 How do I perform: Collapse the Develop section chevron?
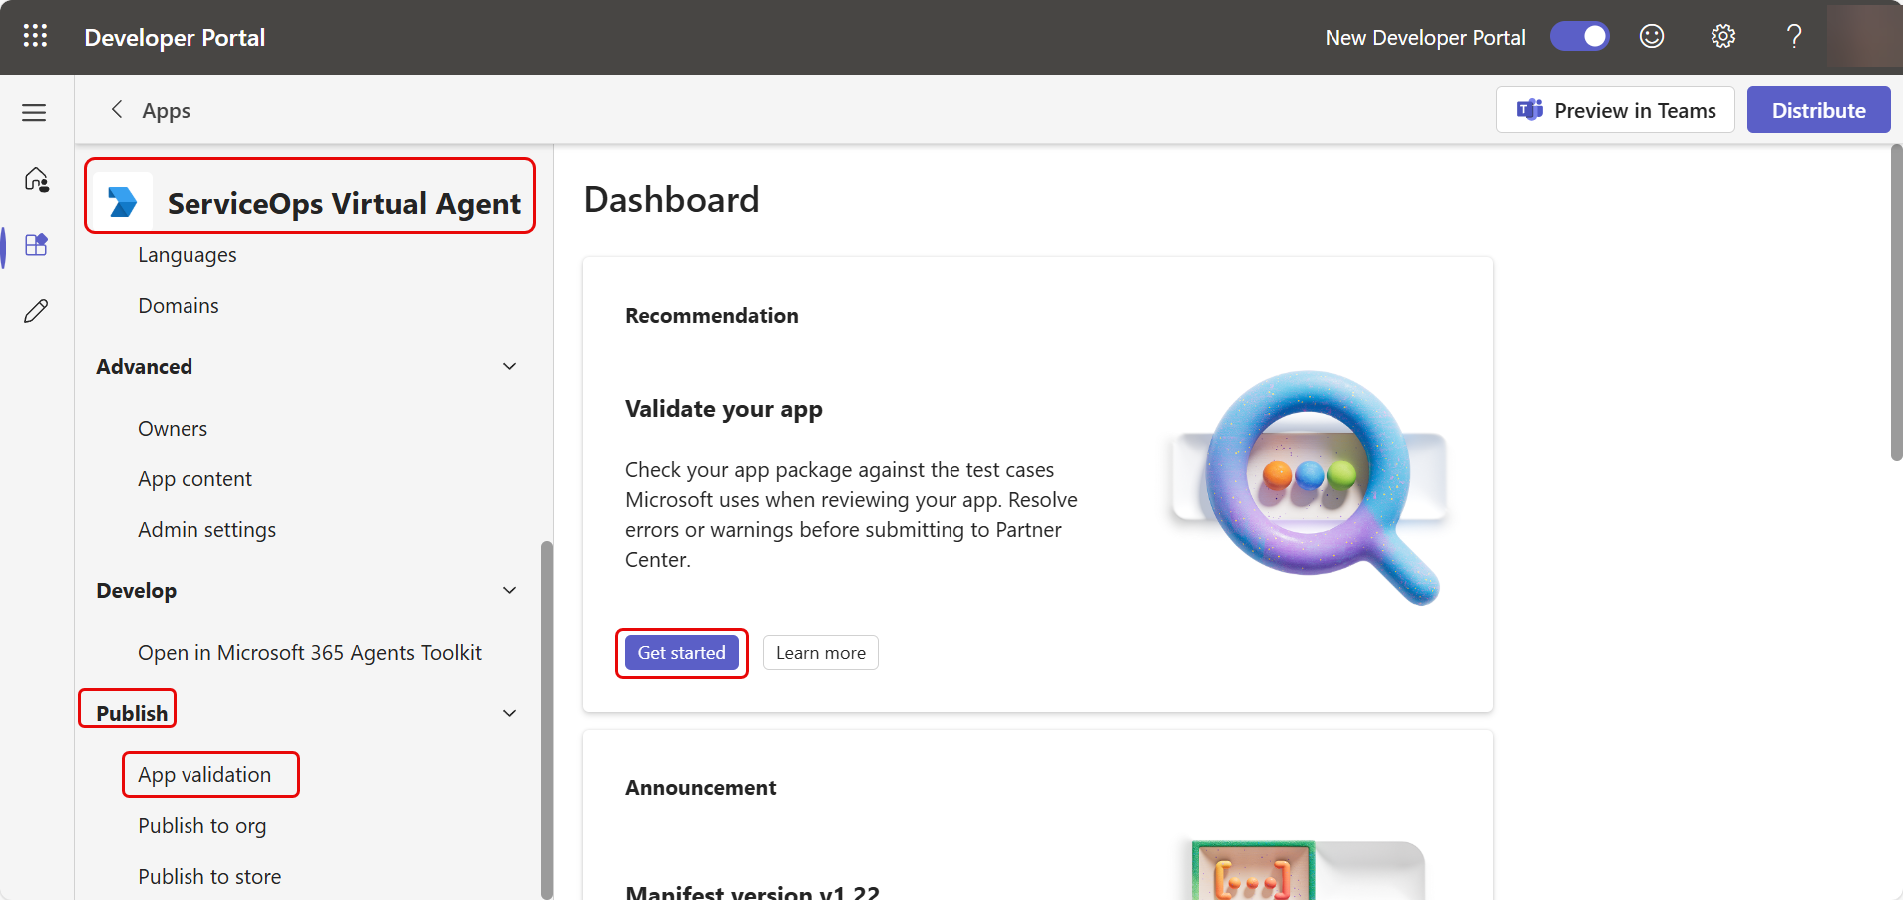click(x=509, y=591)
